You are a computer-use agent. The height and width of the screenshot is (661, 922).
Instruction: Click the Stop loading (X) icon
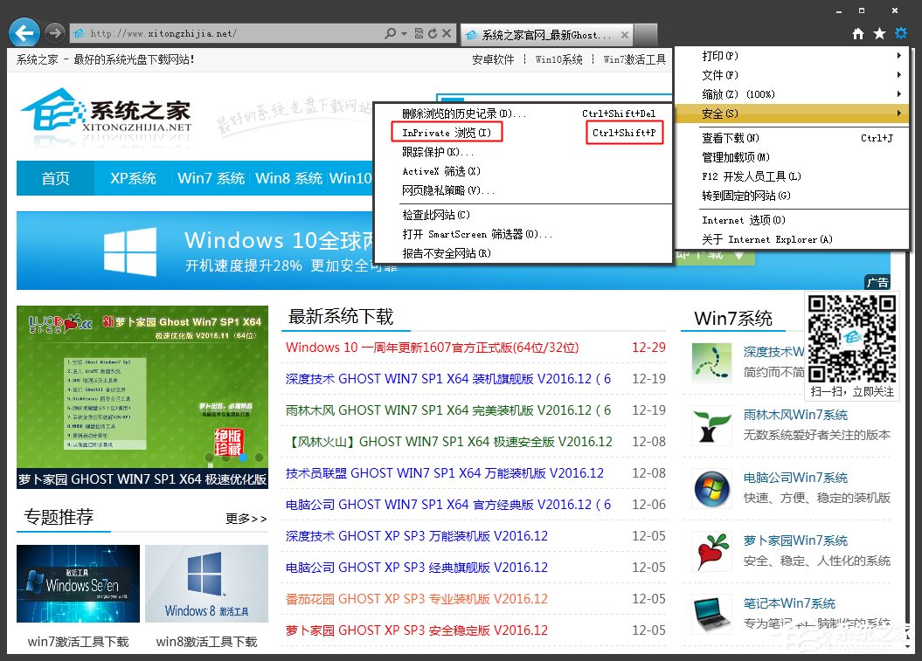pyautogui.click(x=446, y=33)
